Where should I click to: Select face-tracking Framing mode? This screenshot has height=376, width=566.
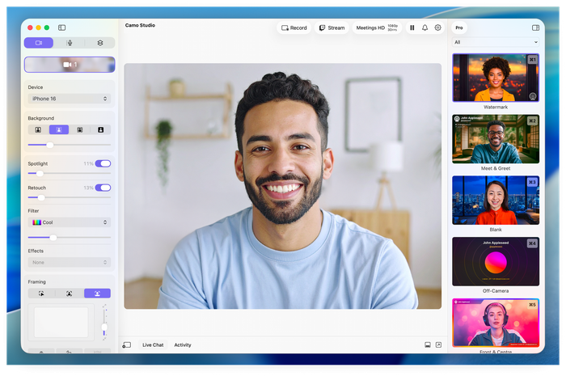[70, 294]
